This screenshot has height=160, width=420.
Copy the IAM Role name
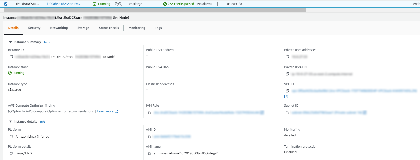pos(150,113)
